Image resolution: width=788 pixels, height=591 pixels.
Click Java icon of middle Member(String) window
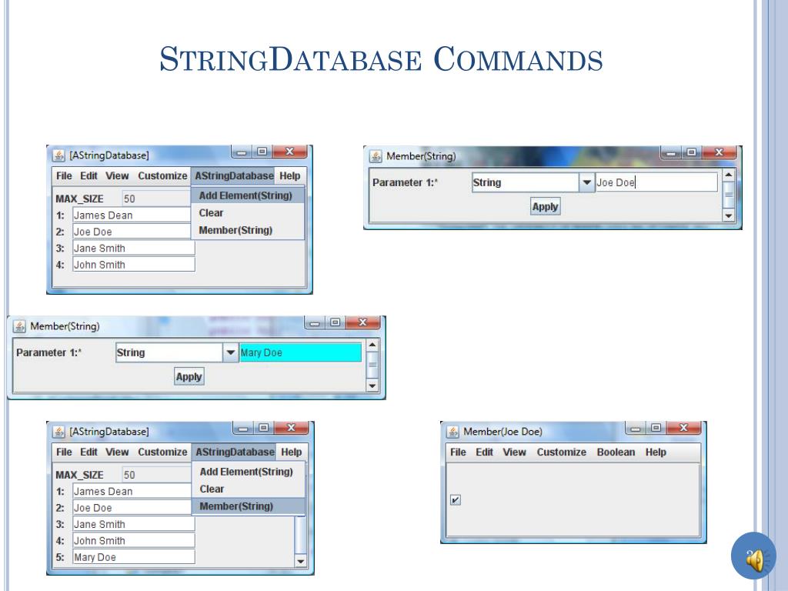tap(19, 326)
